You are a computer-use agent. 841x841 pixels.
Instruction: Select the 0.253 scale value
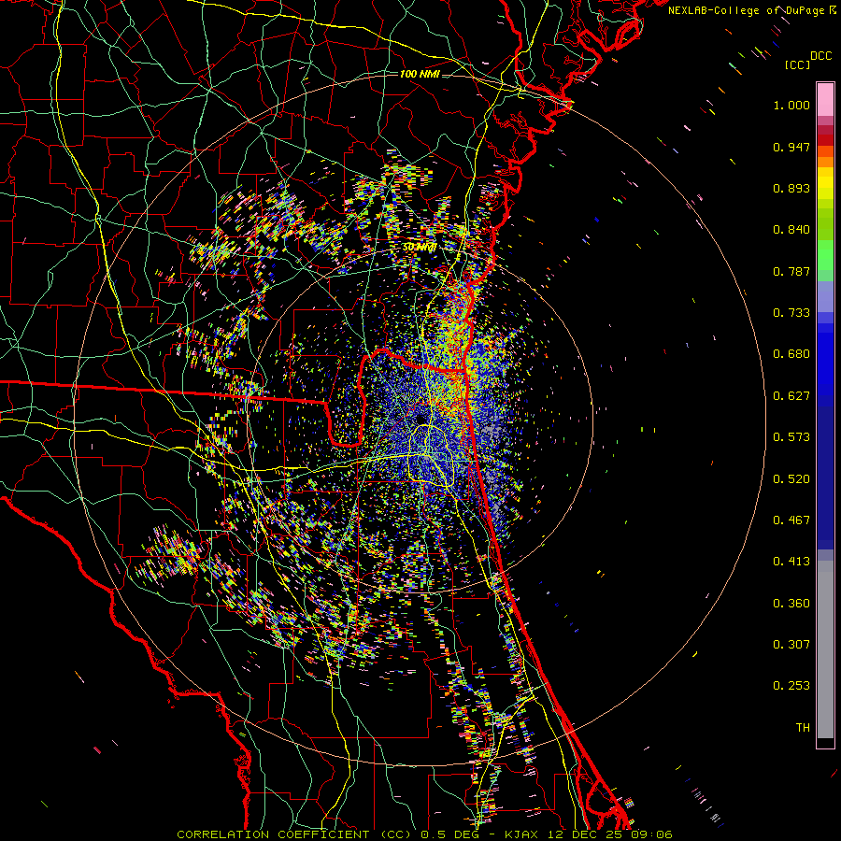tap(791, 686)
